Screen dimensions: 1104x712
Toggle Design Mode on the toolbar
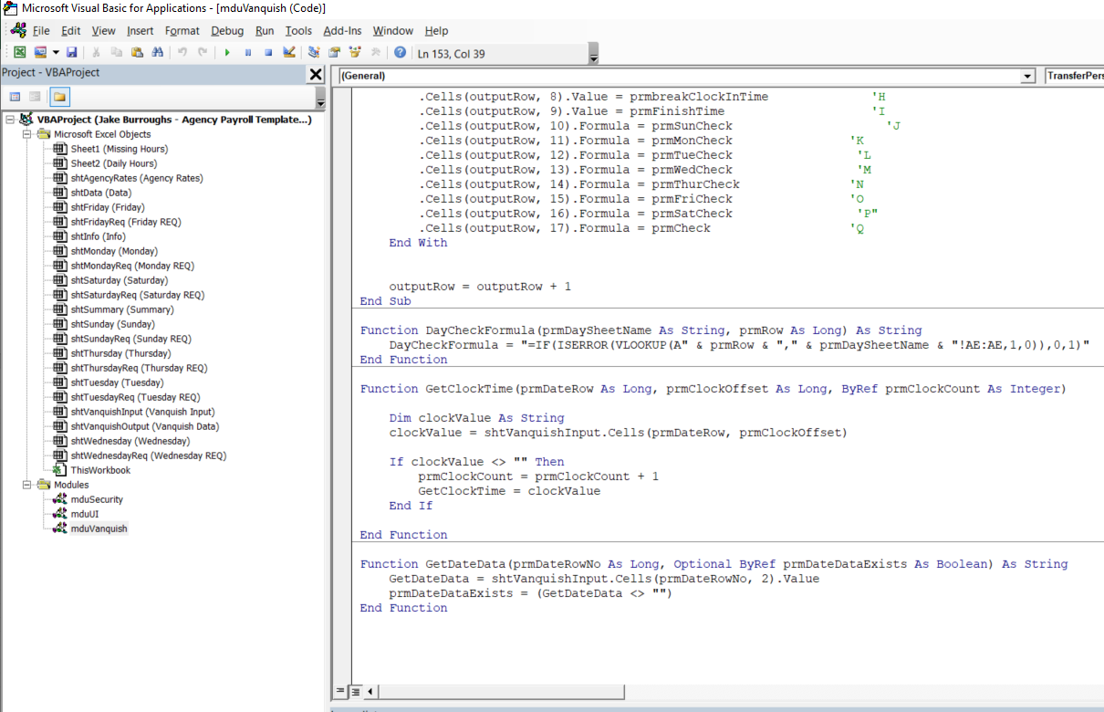287,52
